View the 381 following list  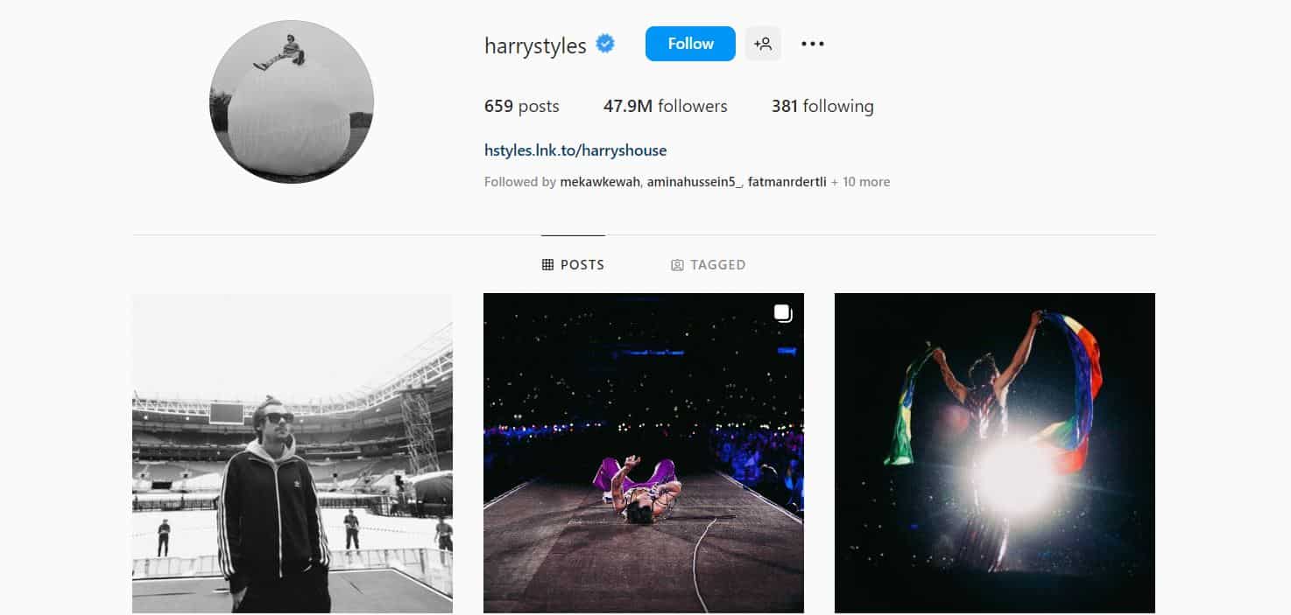click(x=822, y=106)
